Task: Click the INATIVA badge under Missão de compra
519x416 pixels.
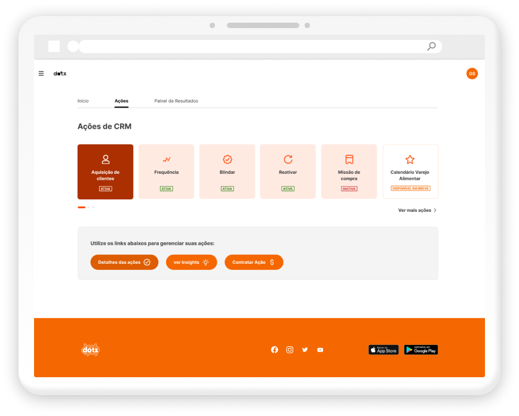Action: click(x=349, y=189)
